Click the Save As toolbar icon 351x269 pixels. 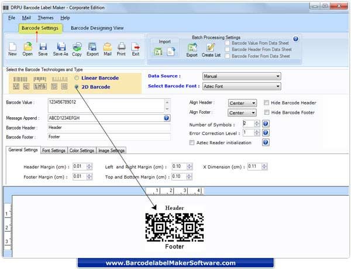[61, 47]
